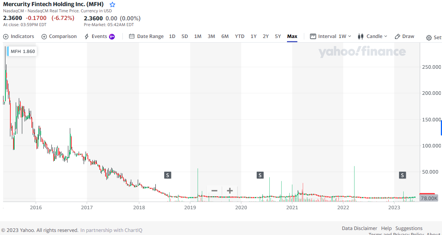Click the Events lightning bolt icon
The image size is (442, 235).
pos(87,37)
